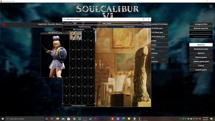Screen dimensions: 215x121
Task: Open the notification center icon
Action: (x=211, y=119)
